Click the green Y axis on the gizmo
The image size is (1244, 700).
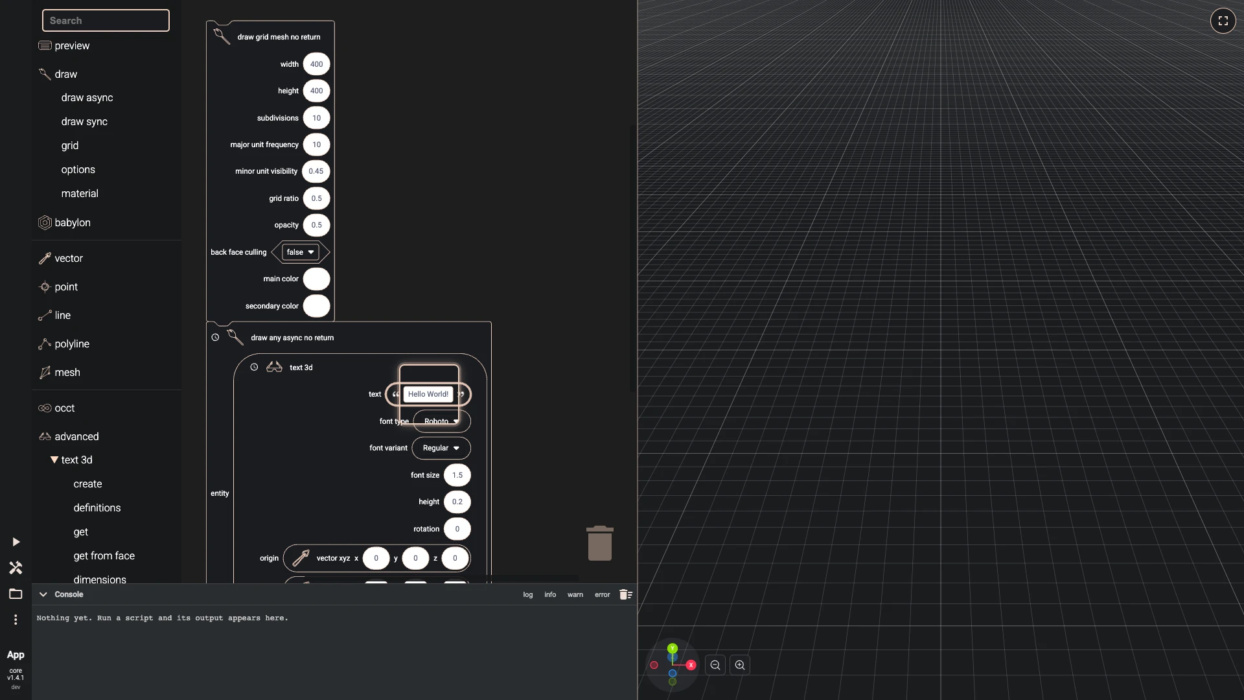[x=673, y=648]
